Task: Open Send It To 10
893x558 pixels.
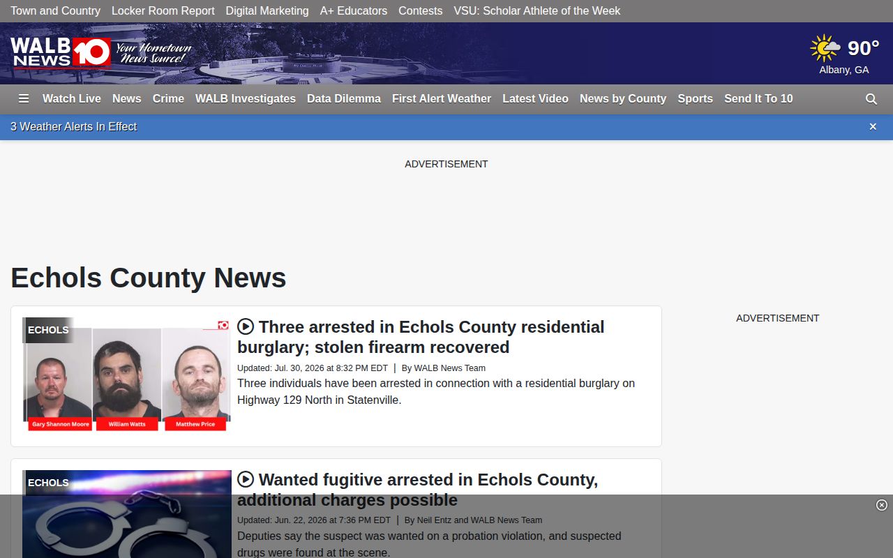Action: tap(758, 99)
